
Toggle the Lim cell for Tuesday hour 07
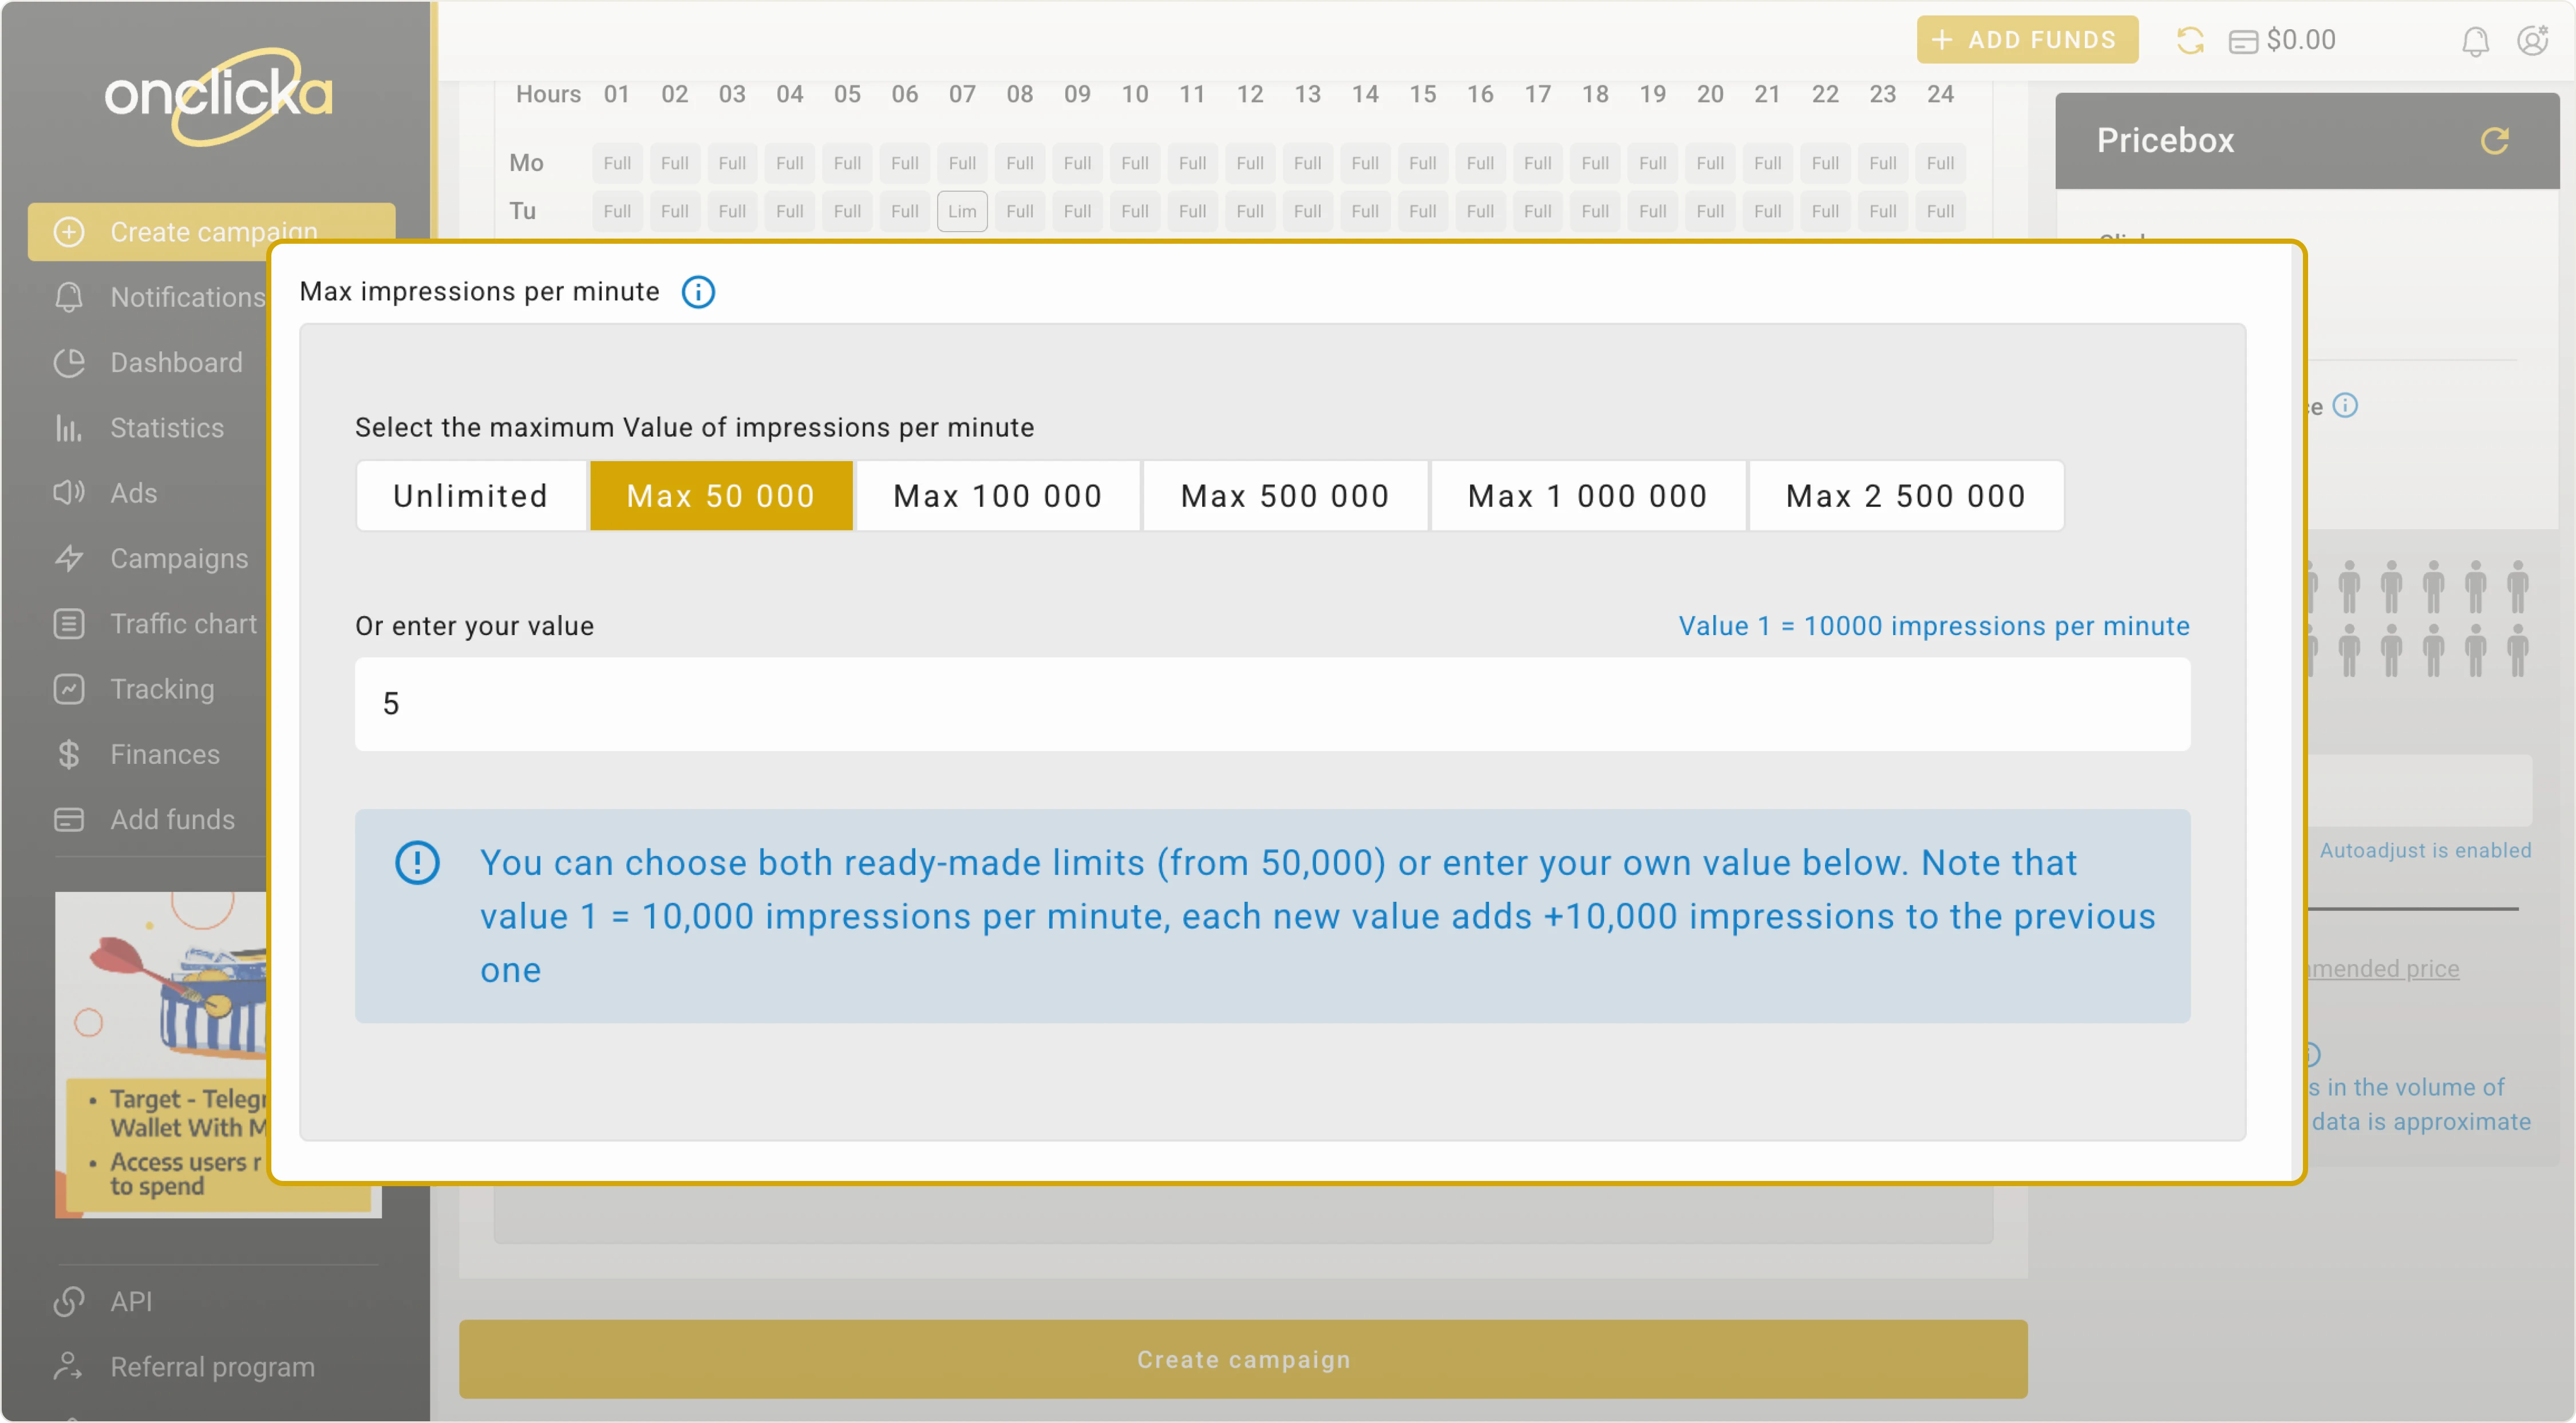tap(962, 211)
